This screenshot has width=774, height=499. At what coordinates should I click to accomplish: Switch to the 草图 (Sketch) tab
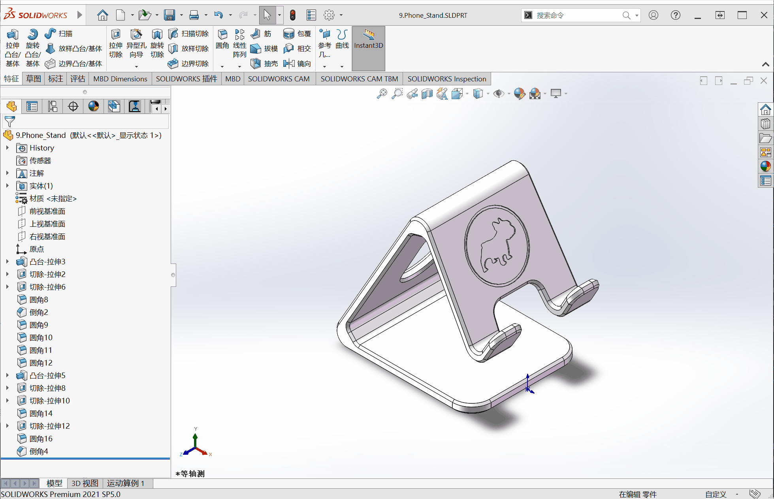click(x=34, y=79)
